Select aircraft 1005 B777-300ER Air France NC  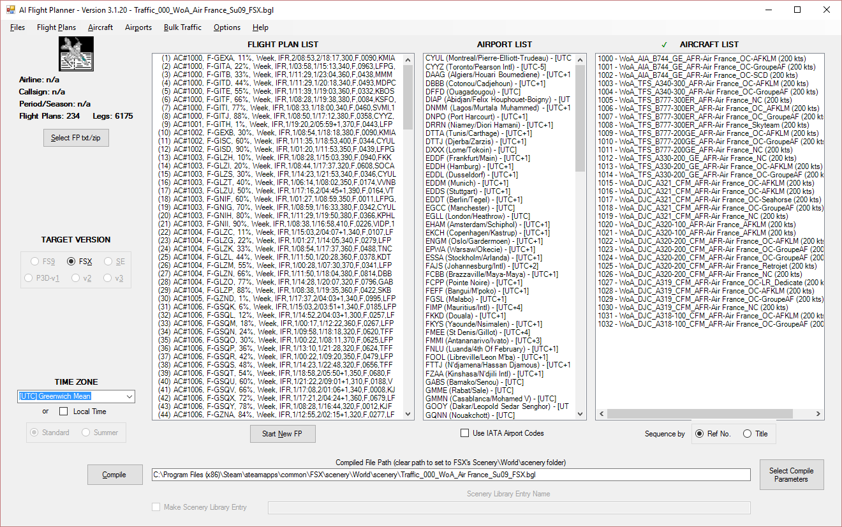click(710, 100)
